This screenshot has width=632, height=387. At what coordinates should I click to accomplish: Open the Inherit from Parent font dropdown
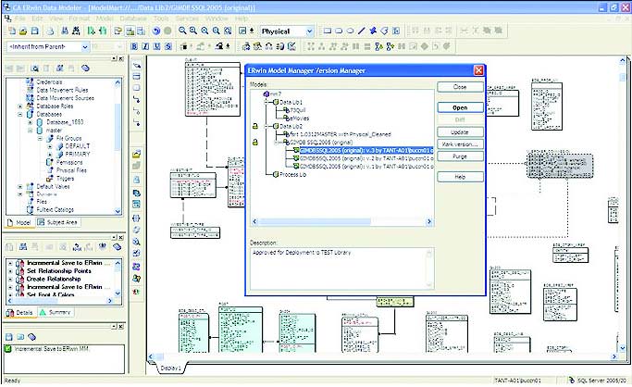point(84,47)
